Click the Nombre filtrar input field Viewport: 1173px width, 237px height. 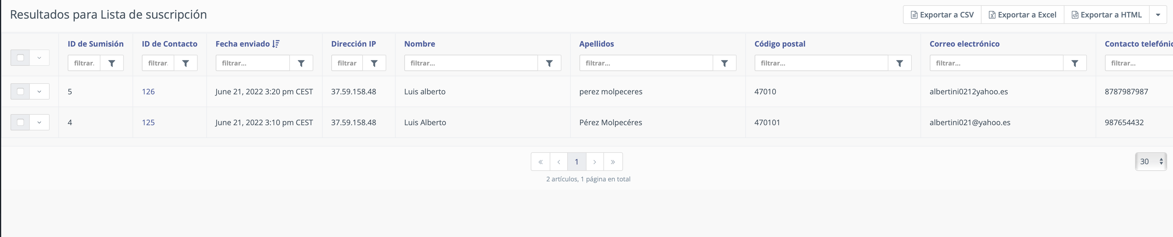471,63
